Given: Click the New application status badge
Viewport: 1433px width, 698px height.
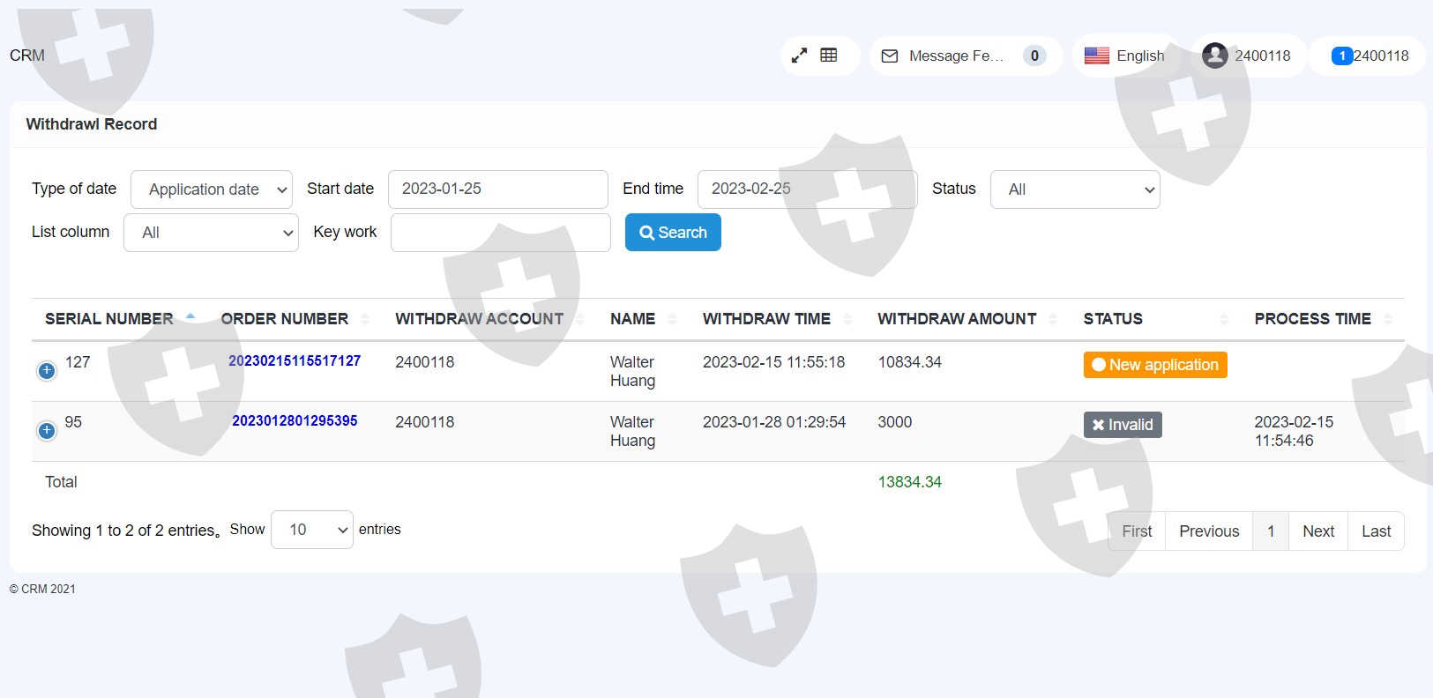Looking at the screenshot, I should pyautogui.click(x=1155, y=365).
